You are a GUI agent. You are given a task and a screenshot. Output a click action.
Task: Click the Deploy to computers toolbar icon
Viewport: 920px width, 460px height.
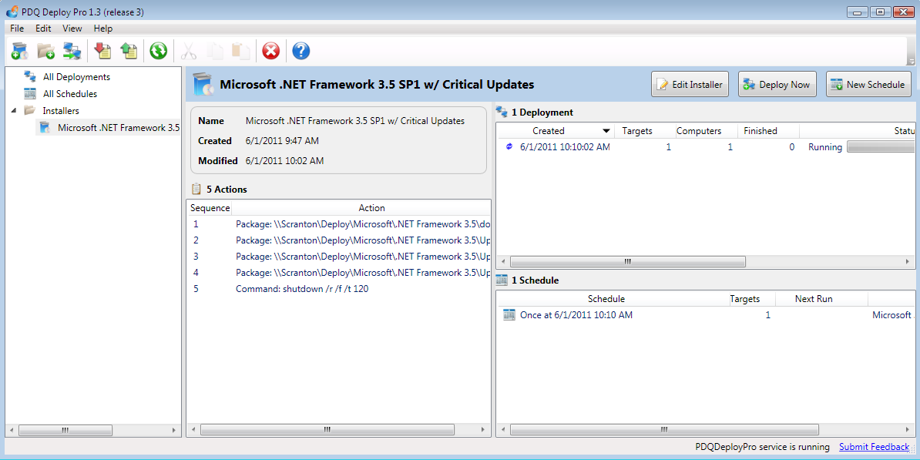[x=72, y=51]
